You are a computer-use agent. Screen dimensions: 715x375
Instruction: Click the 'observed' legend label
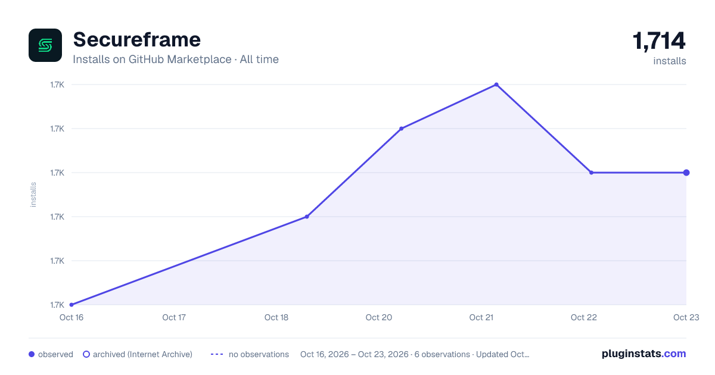click(x=55, y=354)
